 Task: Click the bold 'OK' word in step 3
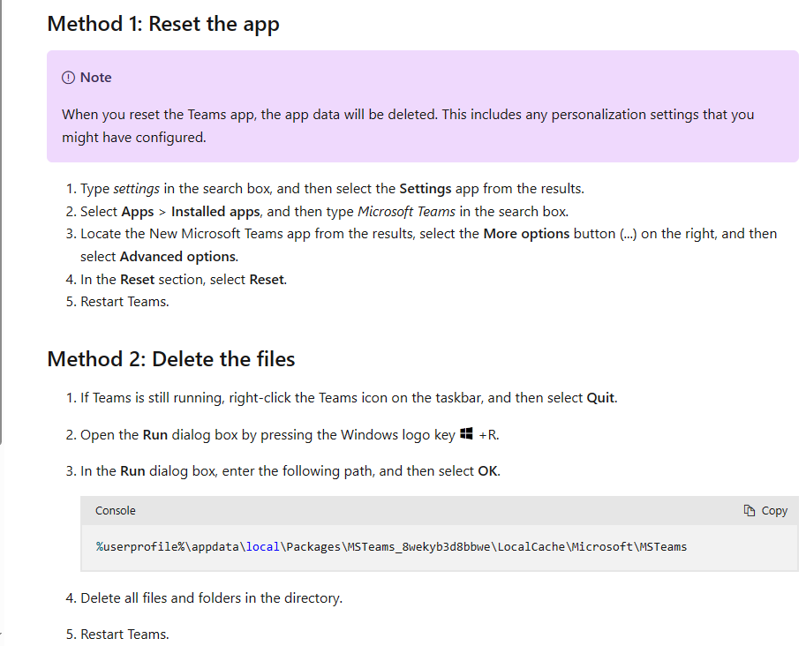[x=487, y=471]
